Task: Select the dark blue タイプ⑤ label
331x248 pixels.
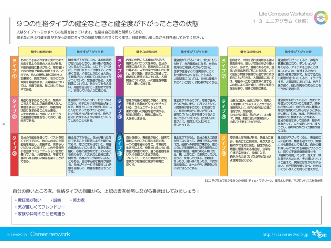Action: (x=120, y=114)
